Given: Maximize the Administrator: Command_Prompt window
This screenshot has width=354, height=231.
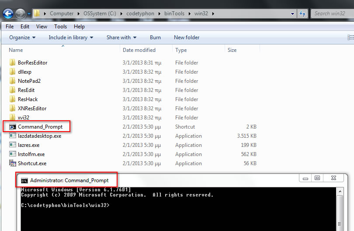Looking at the screenshot, I should pos(317,178).
